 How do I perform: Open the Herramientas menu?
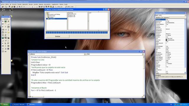47,4
